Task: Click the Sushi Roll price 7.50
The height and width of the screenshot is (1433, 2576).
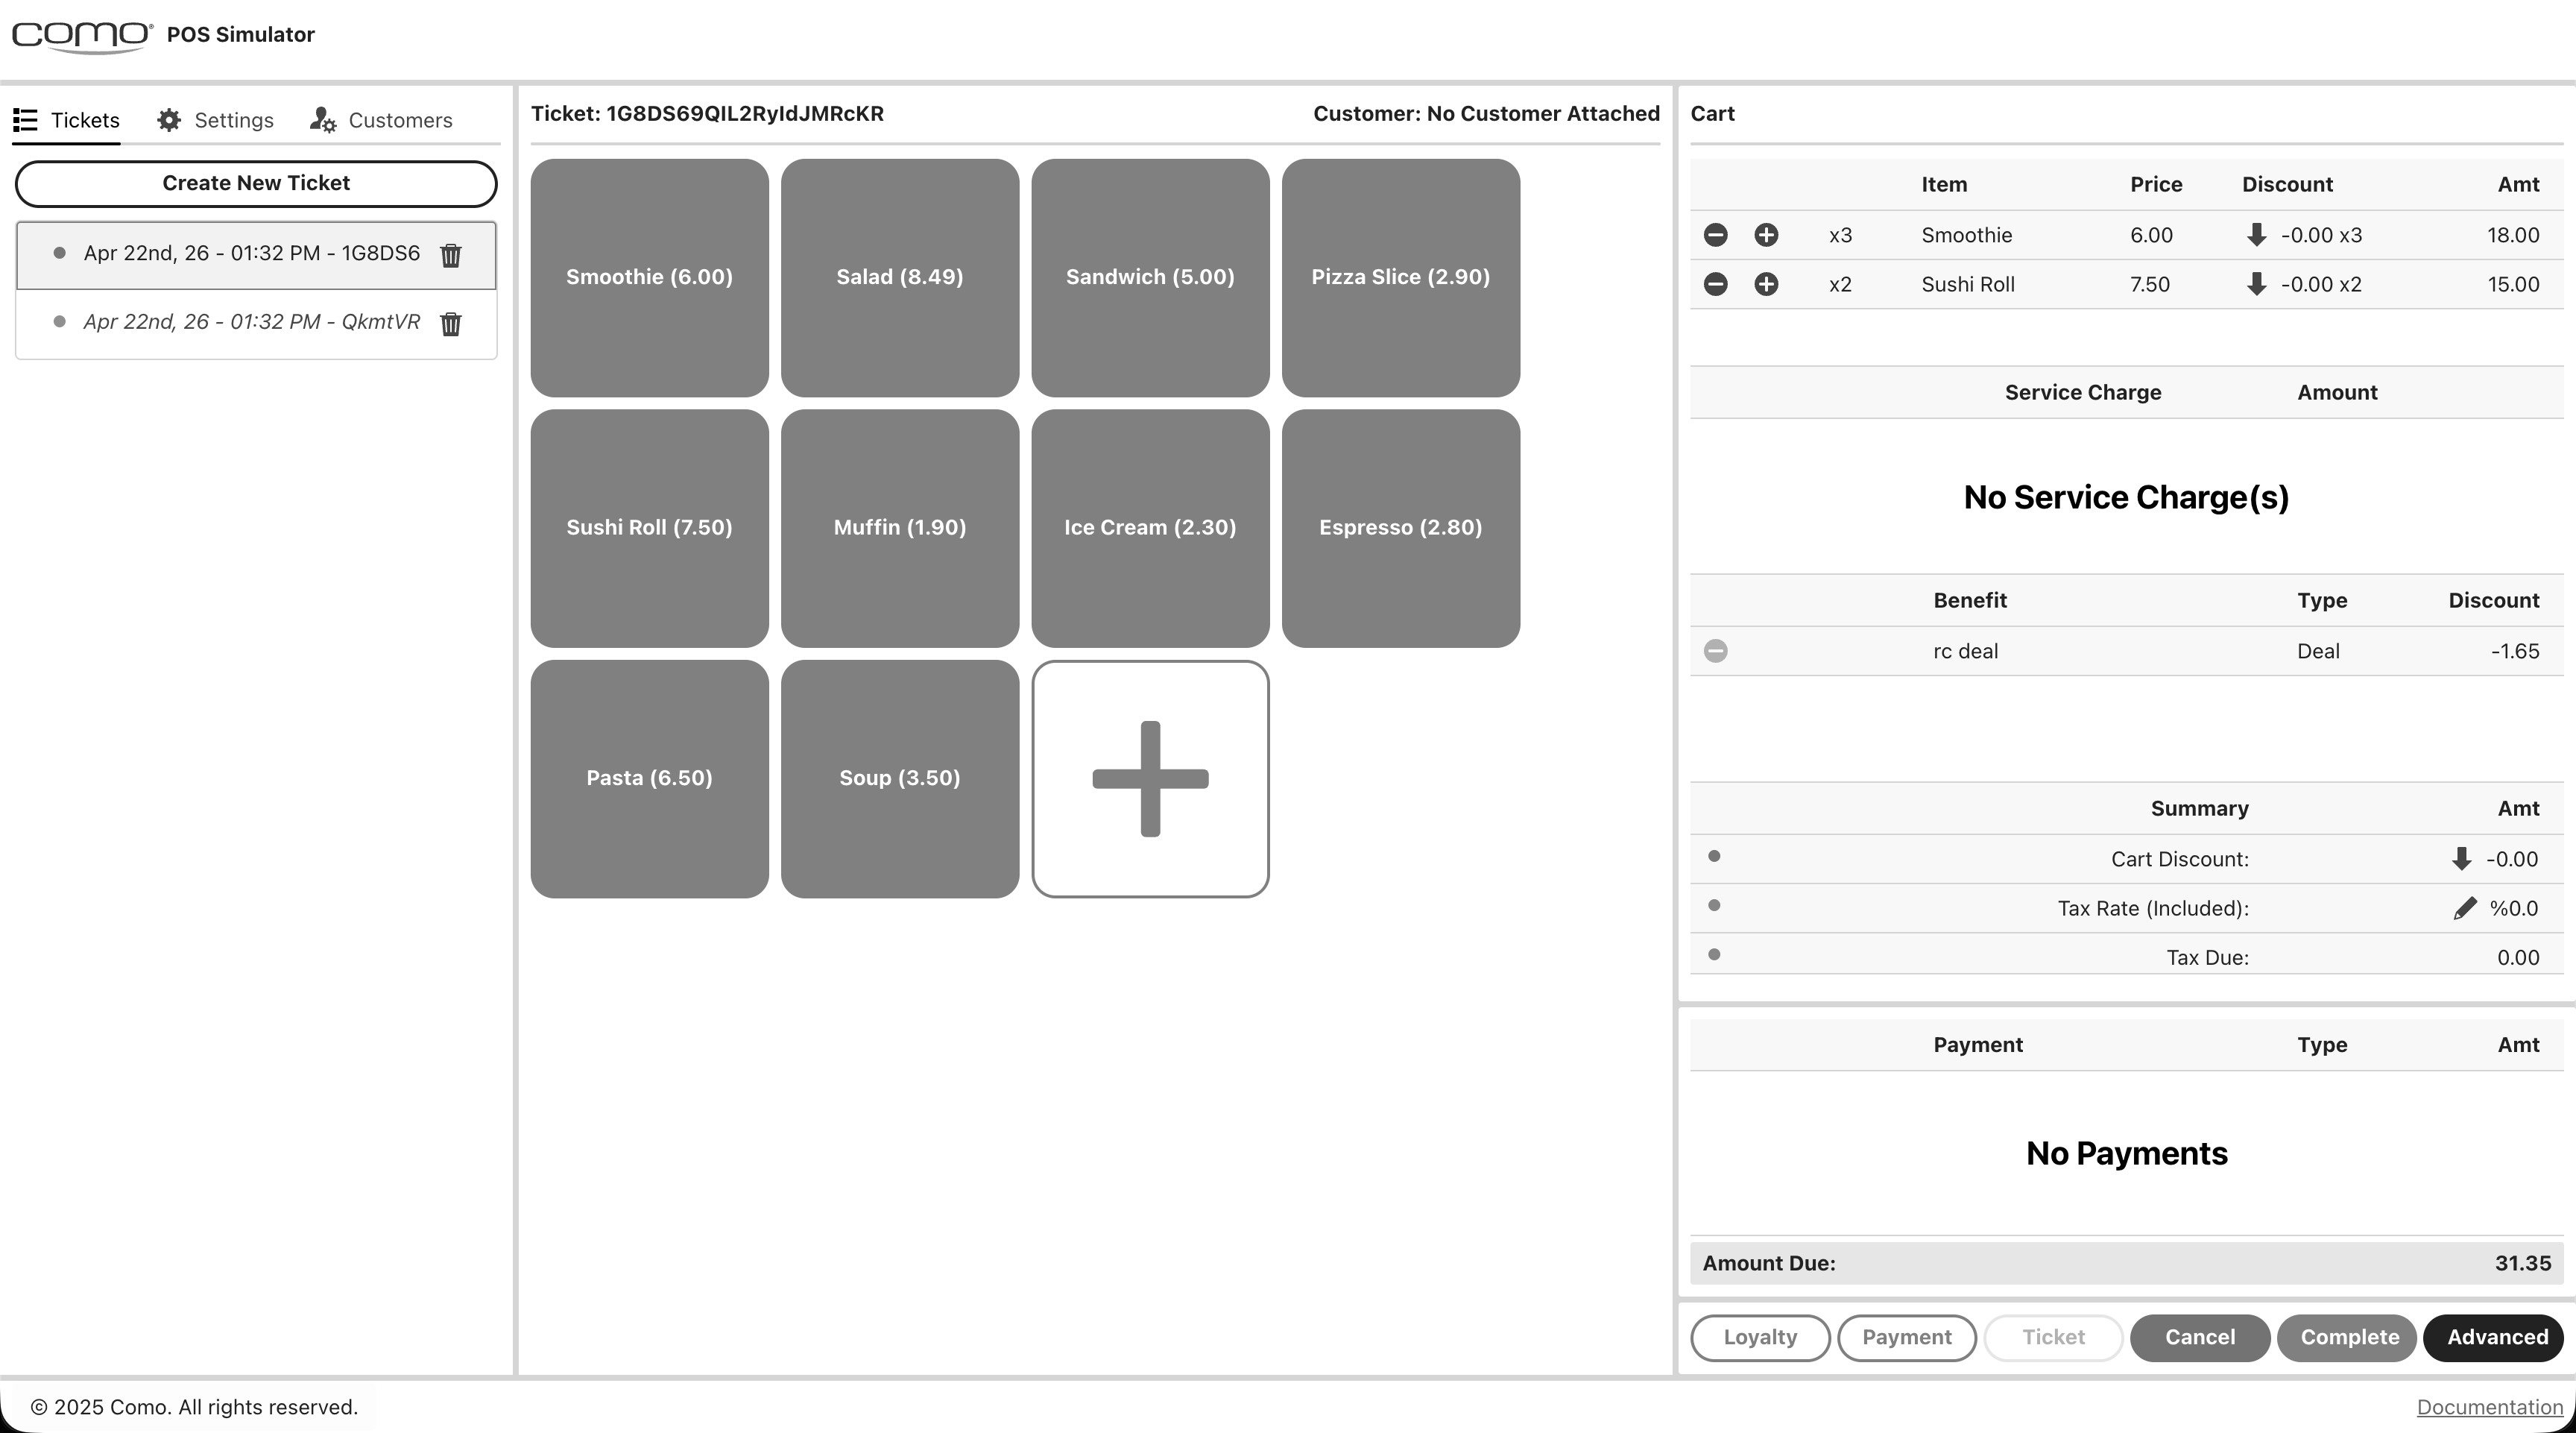Action: point(2150,284)
